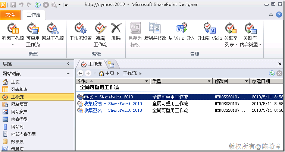This screenshot has height=152, width=285.
Task: Open the 文件 File tab
Action: coord(10,15)
